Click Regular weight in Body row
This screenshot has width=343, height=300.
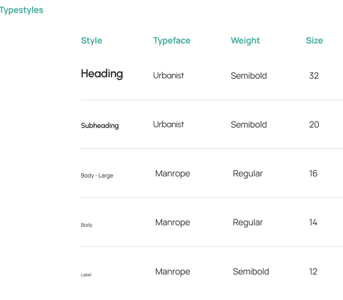pos(247,222)
